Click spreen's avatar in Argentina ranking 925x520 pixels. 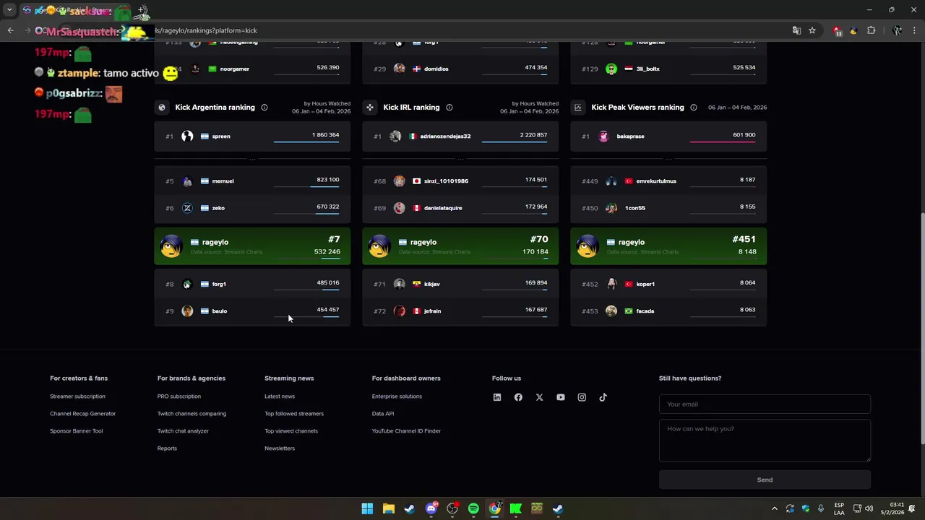click(x=187, y=136)
